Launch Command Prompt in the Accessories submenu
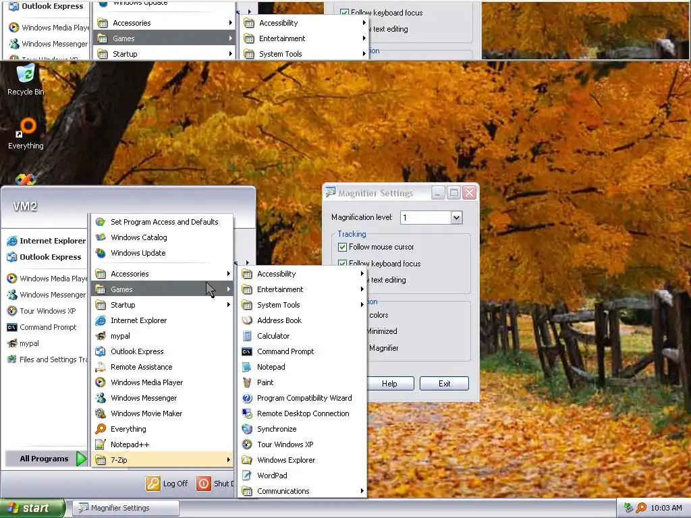 point(302,351)
